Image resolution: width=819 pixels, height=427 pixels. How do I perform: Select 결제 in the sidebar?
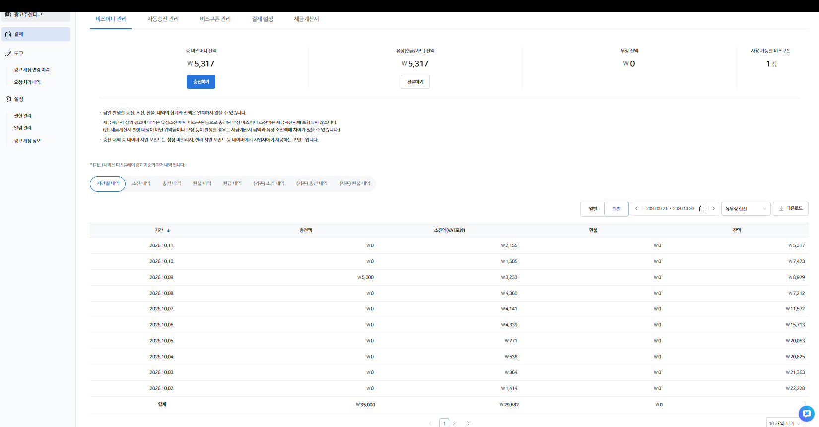(x=36, y=34)
